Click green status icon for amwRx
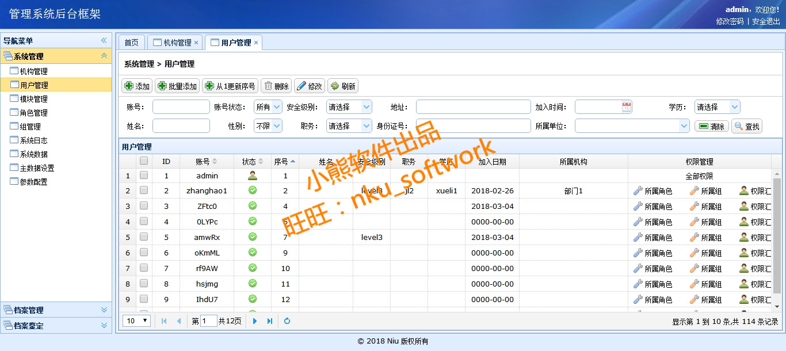Viewport: 786px width, 351px height. coord(253,237)
